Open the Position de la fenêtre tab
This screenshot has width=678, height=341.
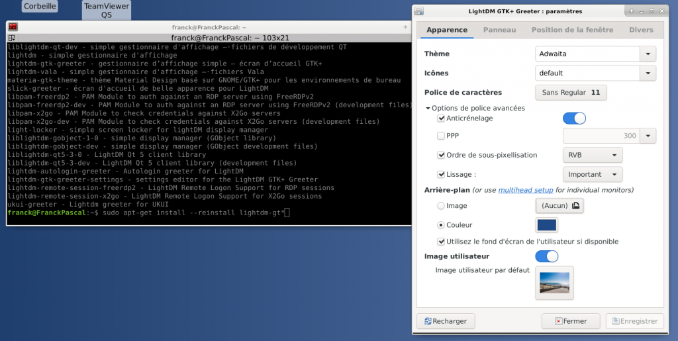pyautogui.click(x=572, y=30)
